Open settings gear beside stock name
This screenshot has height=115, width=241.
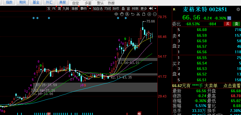pos(238,9)
